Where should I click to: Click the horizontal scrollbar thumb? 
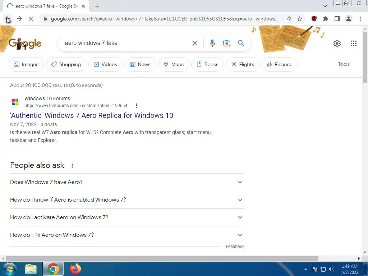pos(162,258)
